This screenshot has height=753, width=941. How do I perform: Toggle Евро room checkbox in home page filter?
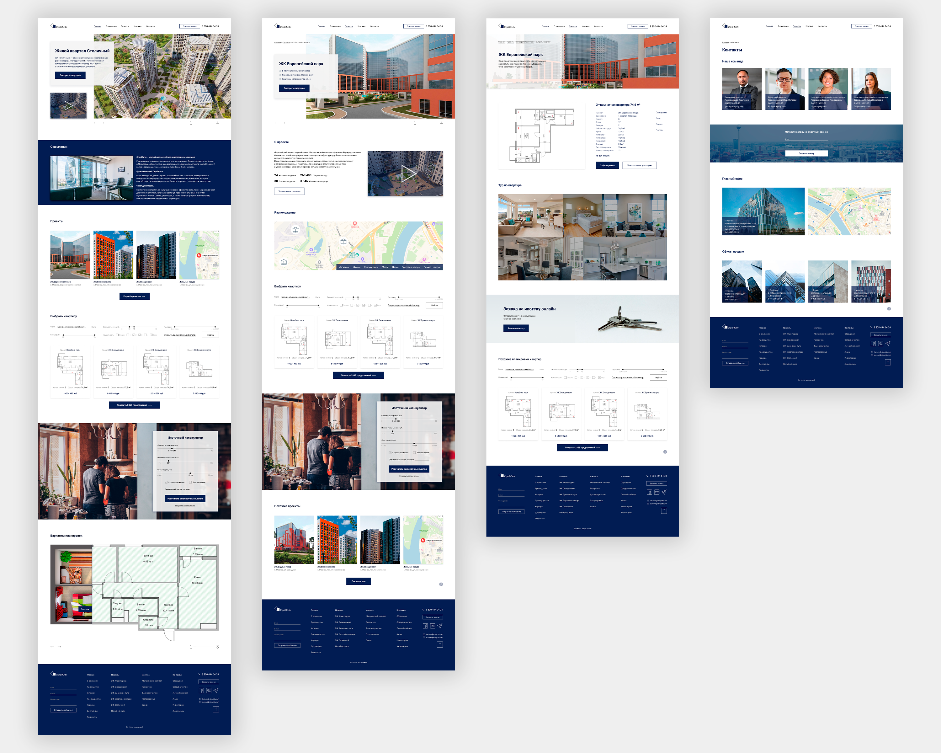151,335
